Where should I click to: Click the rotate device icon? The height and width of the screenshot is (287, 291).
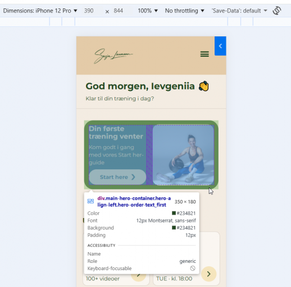pyautogui.click(x=277, y=11)
